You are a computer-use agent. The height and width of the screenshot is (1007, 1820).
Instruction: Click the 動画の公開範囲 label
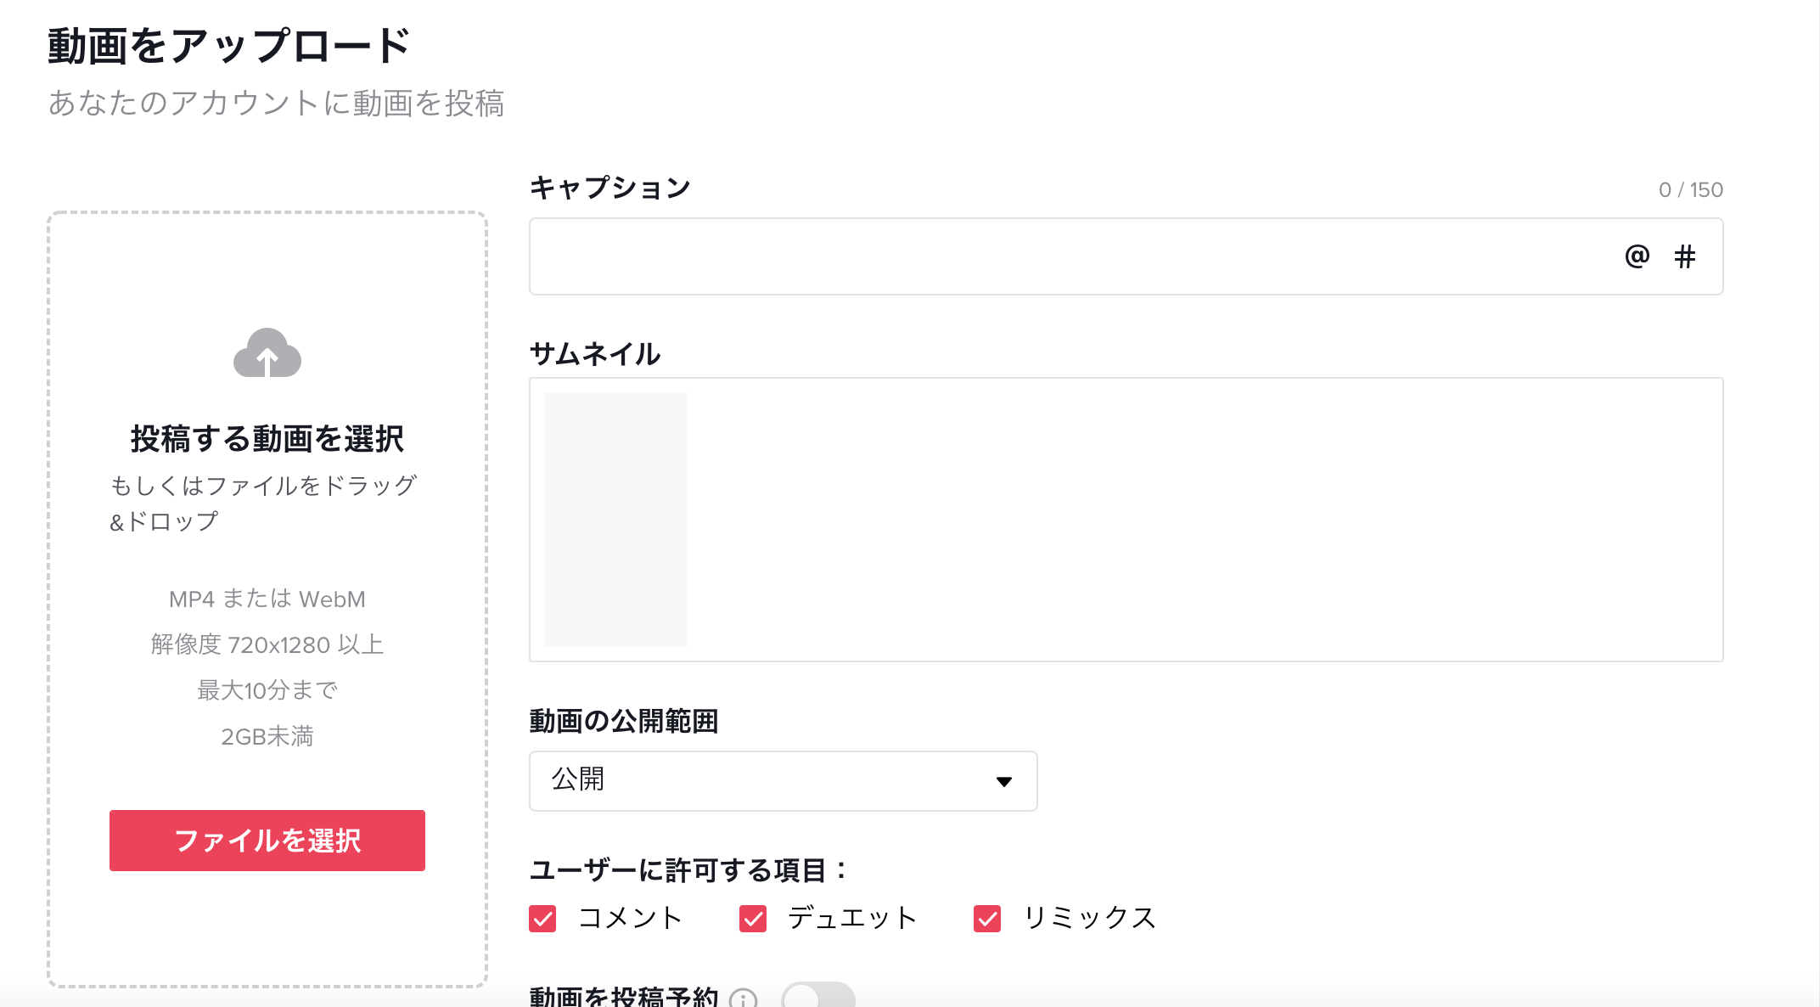pyautogui.click(x=624, y=721)
